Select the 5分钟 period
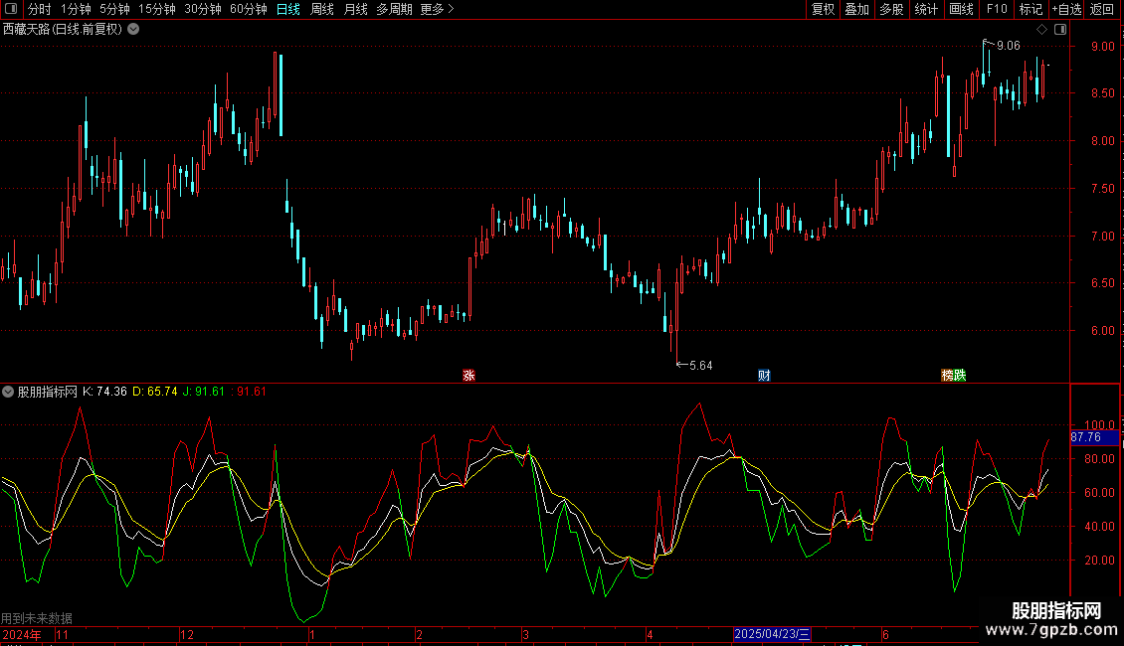The height and width of the screenshot is (646, 1124). [114, 9]
